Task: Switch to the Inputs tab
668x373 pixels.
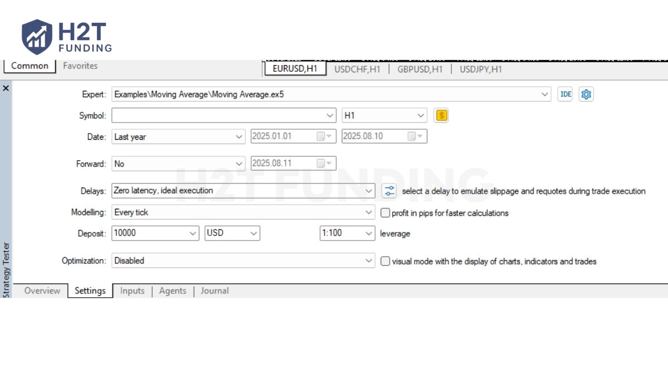Action: (132, 291)
